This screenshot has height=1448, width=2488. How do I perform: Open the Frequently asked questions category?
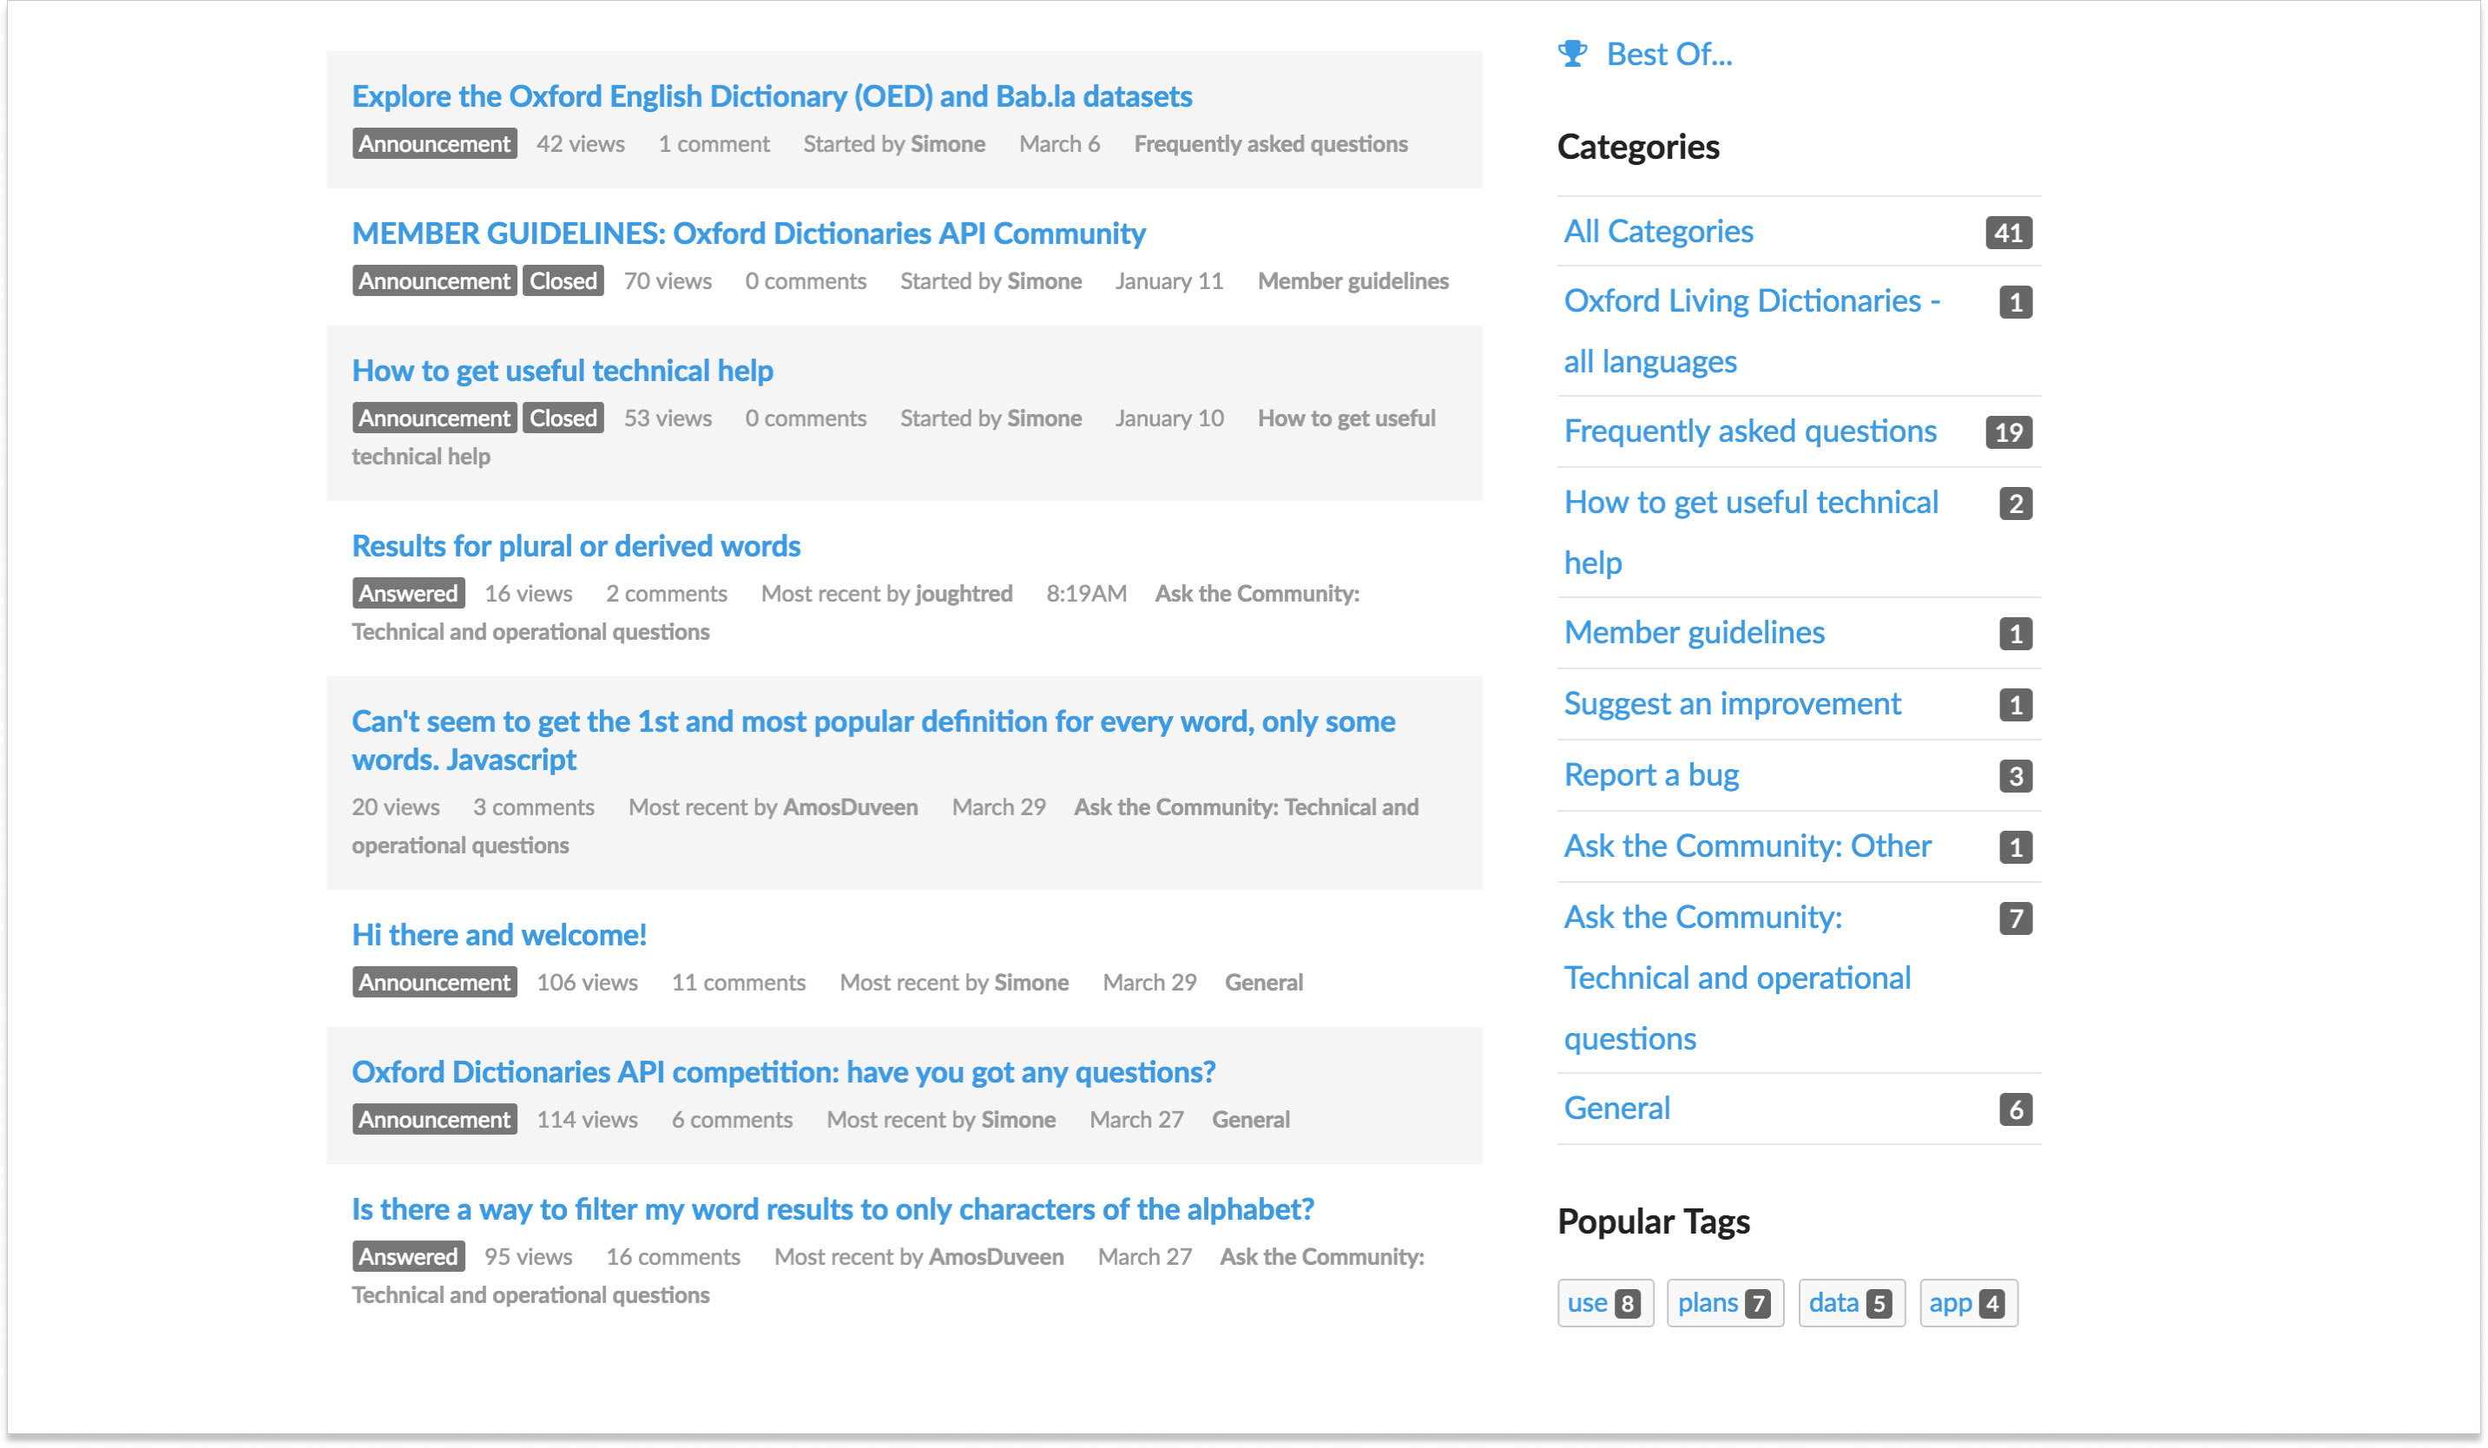coord(1749,431)
